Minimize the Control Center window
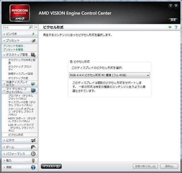 pyautogui.click(x=170, y=6)
